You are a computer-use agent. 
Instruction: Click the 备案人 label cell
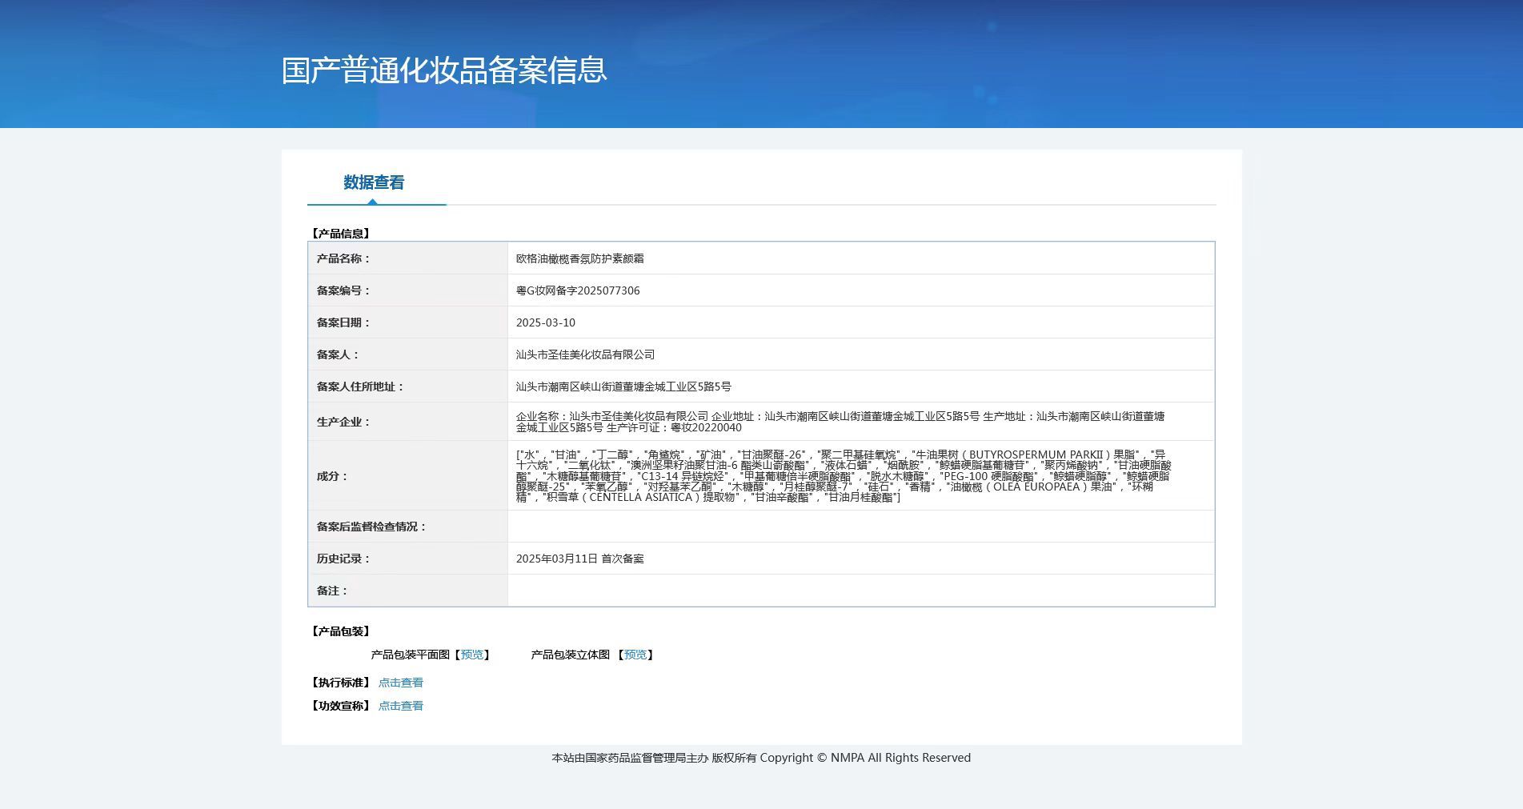[x=408, y=354]
